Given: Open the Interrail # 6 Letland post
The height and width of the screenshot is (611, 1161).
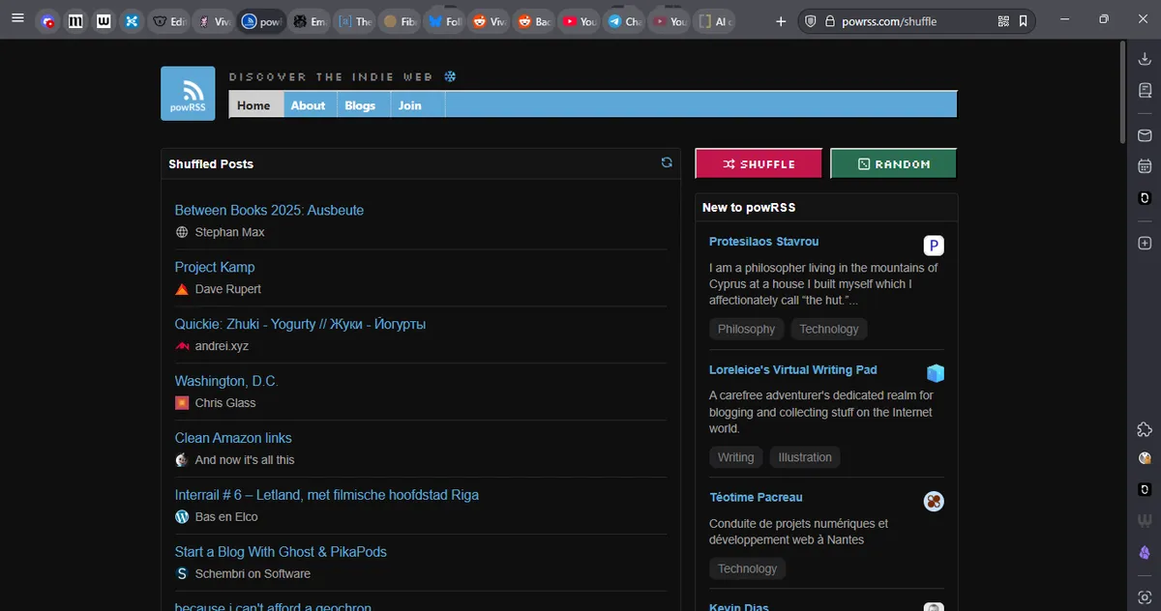Looking at the screenshot, I should 327,495.
